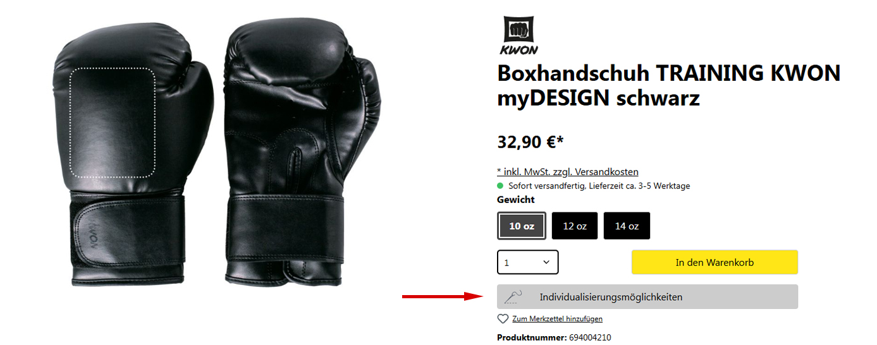Image resolution: width=877 pixels, height=345 pixels.
Task: Click the KWON fist logo
Action: pyautogui.click(x=519, y=28)
